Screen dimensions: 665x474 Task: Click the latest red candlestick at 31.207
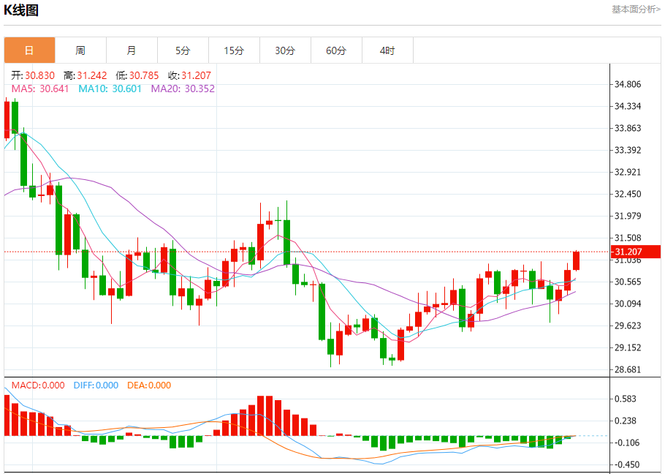tap(576, 260)
